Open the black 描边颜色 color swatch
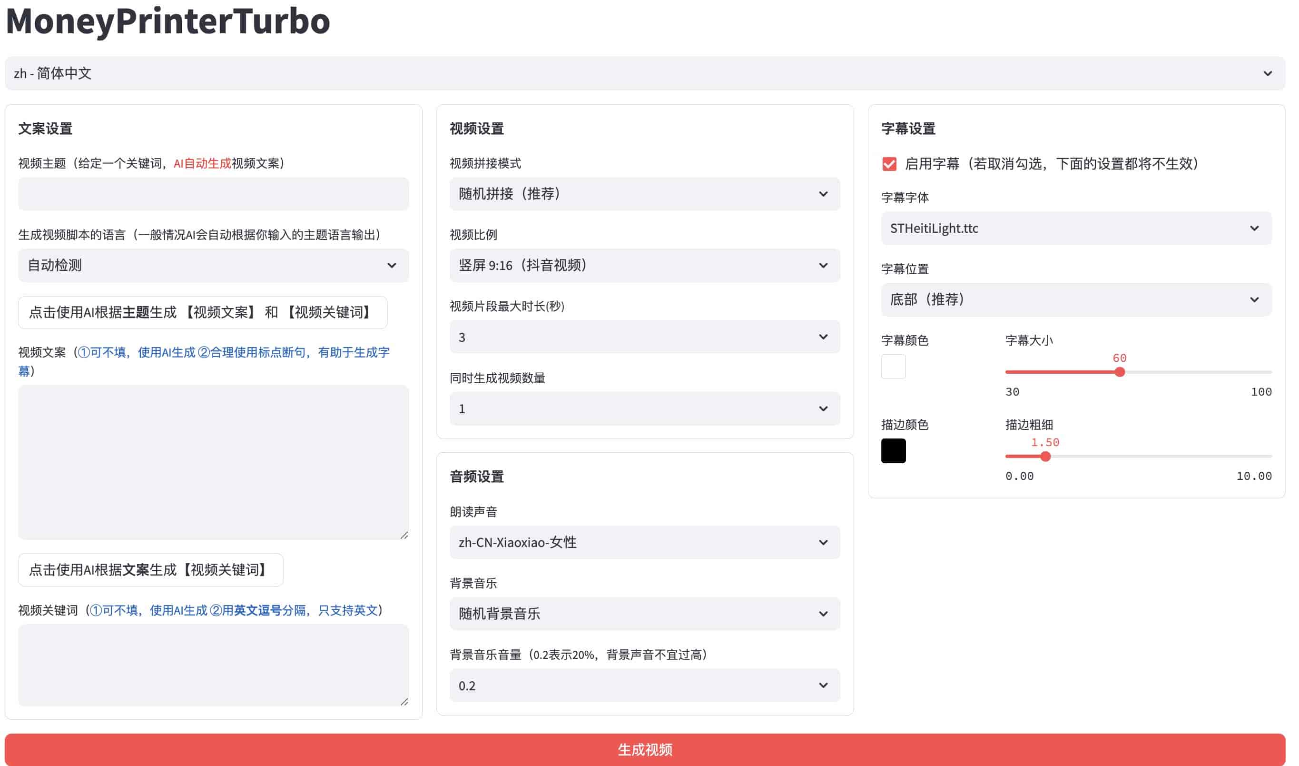The width and height of the screenshot is (1299, 766). click(x=893, y=451)
